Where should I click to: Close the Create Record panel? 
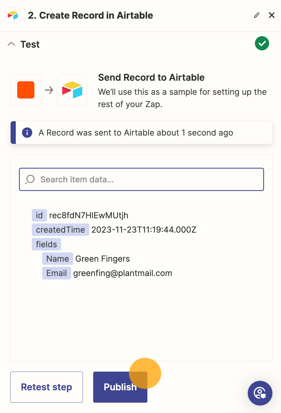click(272, 15)
